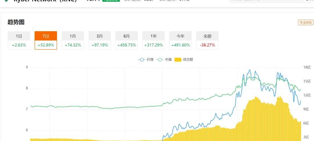Click the right end of the green market cap line
314x141 pixels.
click(300, 90)
